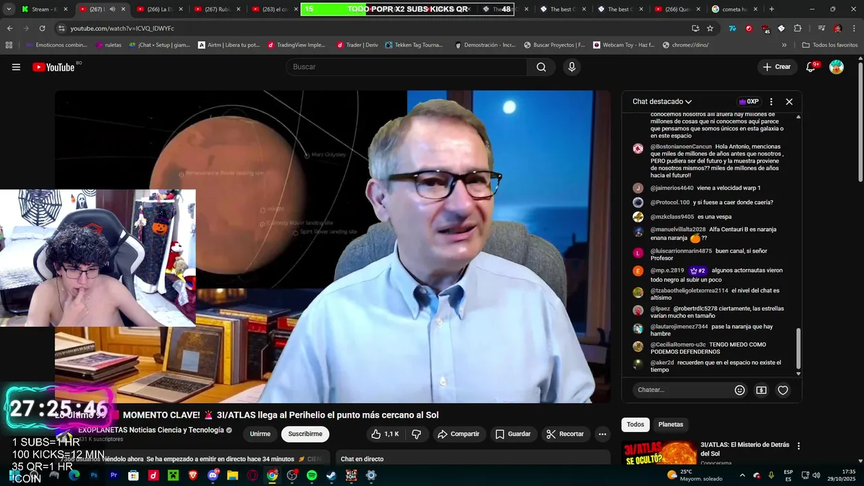This screenshot has width=864, height=486.
Task: Open more video actions (three dots)
Action: [x=603, y=434]
